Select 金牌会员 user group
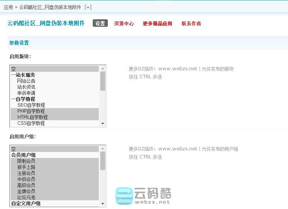 55,191
